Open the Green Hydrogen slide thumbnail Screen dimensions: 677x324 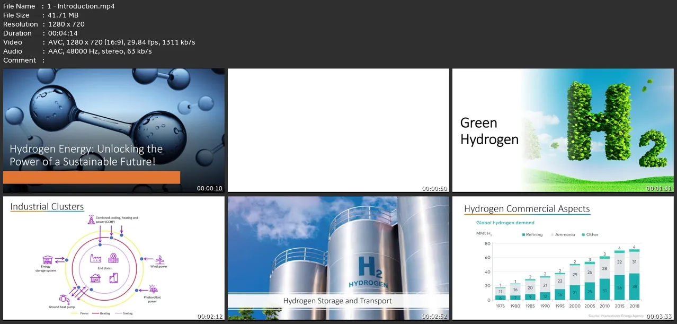pyautogui.click(x=563, y=130)
